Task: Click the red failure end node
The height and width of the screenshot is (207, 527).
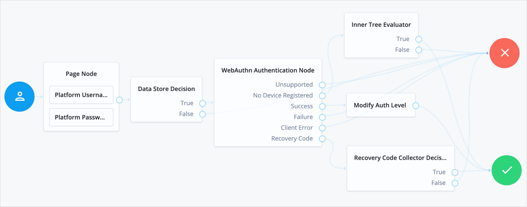Action: pyautogui.click(x=505, y=53)
